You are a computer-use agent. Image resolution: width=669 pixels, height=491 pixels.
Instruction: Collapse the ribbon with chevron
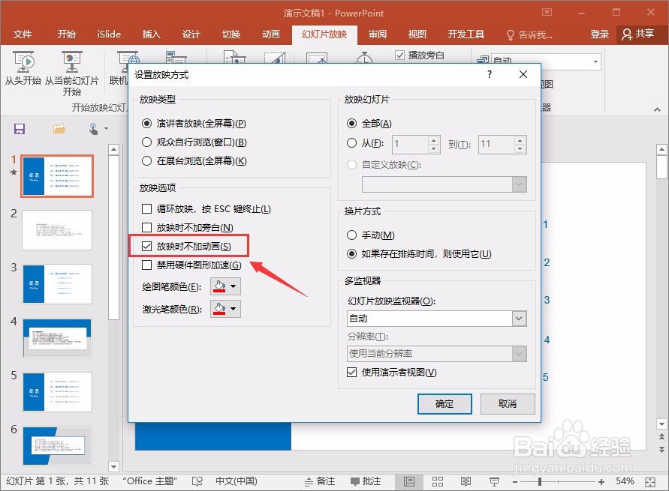pyautogui.click(x=657, y=109)
